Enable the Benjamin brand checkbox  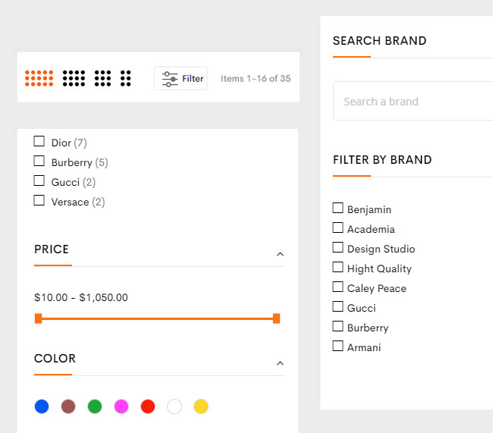point(338,209)
